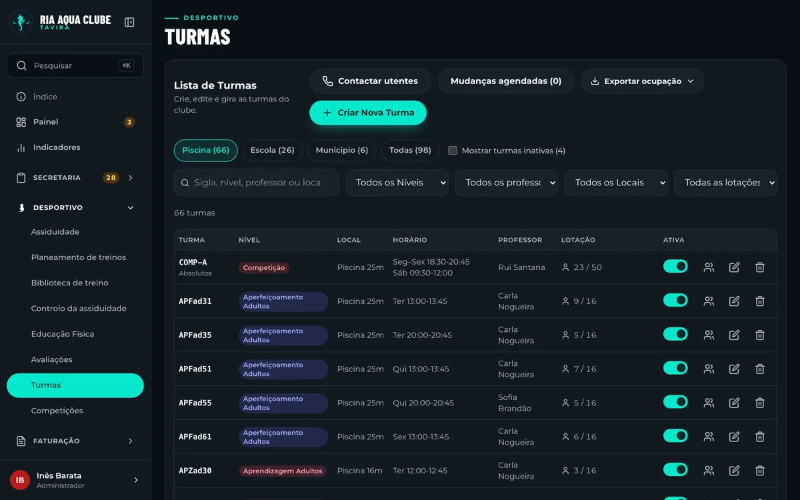View participants of APFad61 class
This screenshot has height=500, width=800.
pos(709,437)
